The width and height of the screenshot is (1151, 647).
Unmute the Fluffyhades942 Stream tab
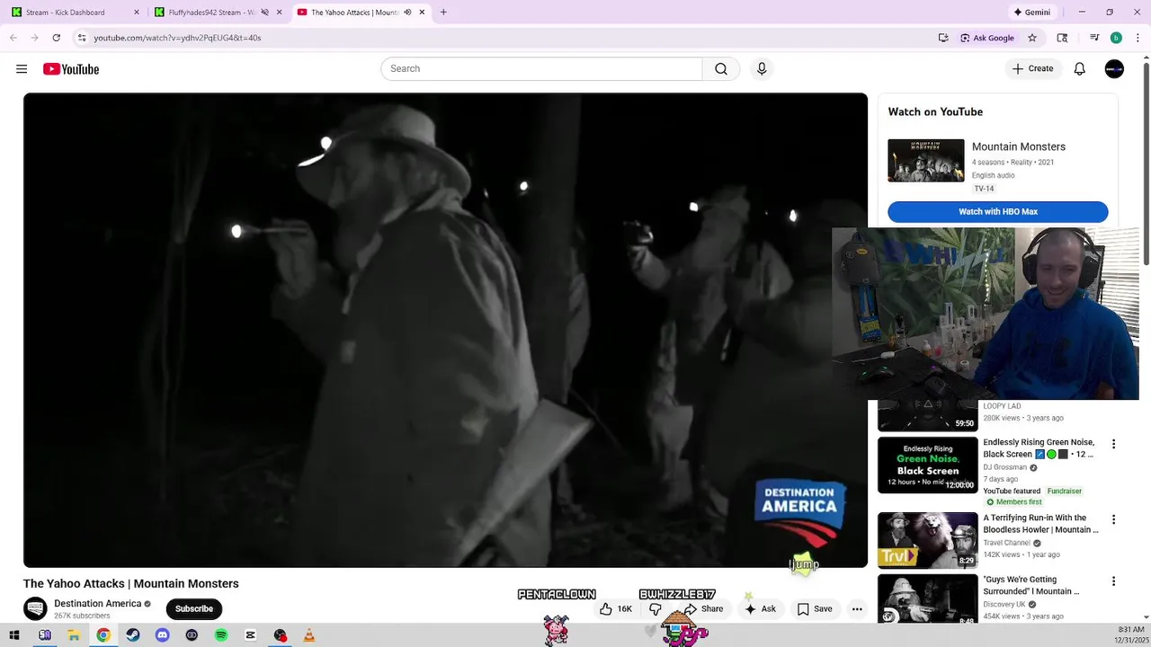pos(264,13)
